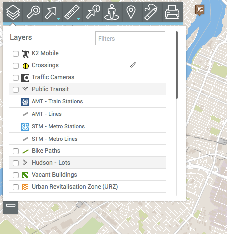
Task: Select the identify info arrow tool
Action: pyautogui.click(x=93, y=12)
